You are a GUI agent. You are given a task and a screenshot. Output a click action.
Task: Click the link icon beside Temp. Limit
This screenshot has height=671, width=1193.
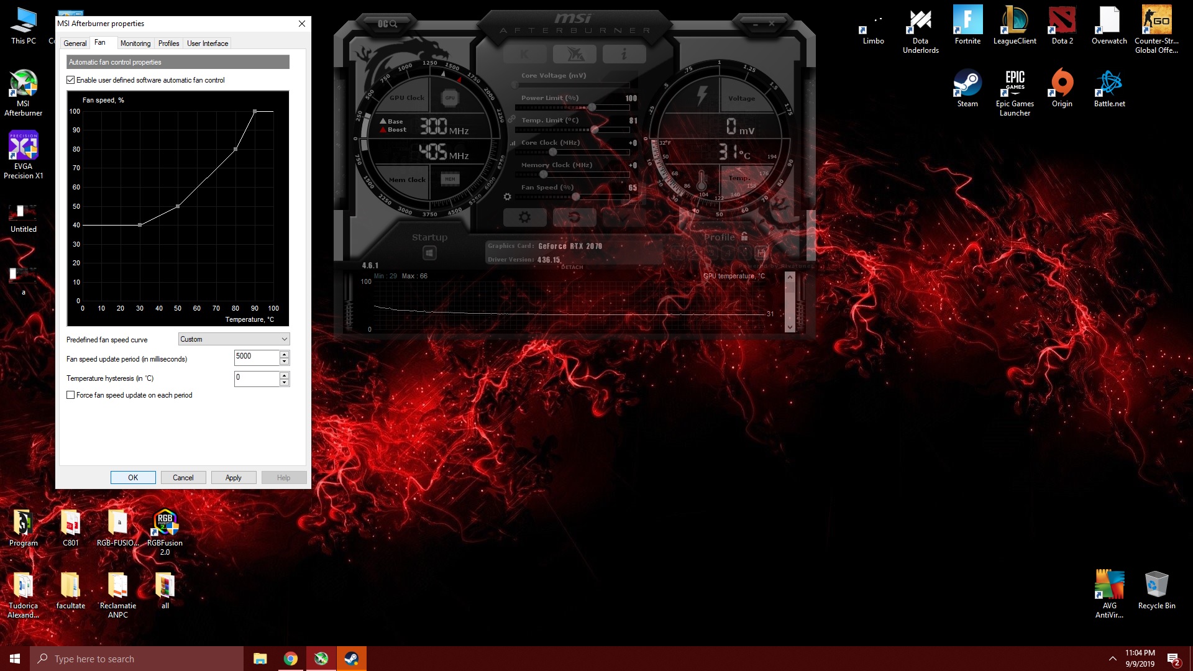pyautogui.click(x=511, y=119)
